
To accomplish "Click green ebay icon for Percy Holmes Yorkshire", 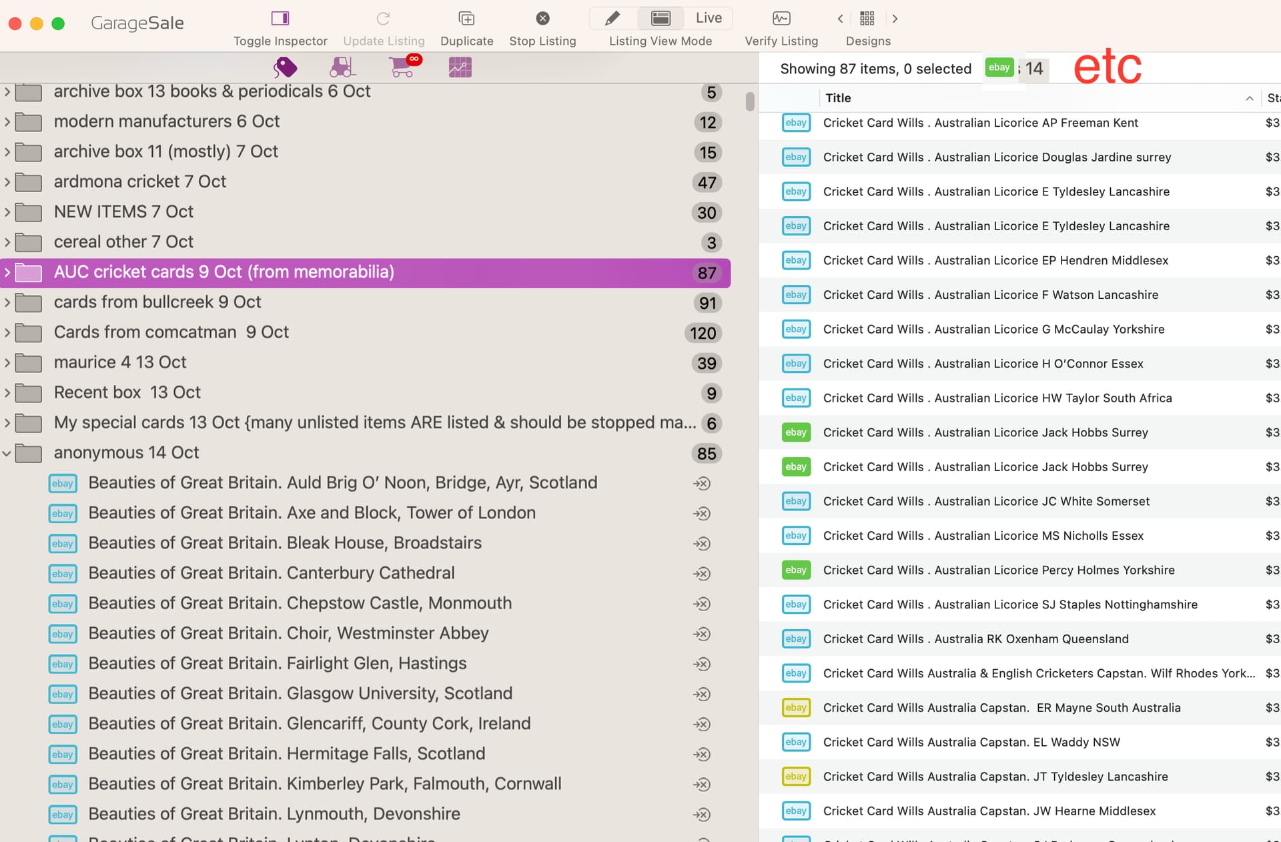I will (796, 570).
